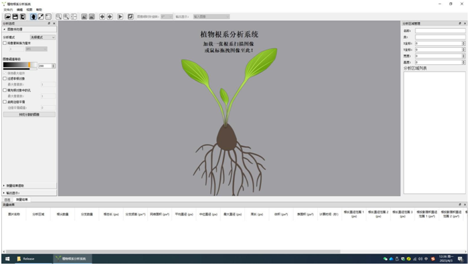This screenshot has height=265, width=469.
Task: Open the notification center icon
Action: [x=460, y=259]
